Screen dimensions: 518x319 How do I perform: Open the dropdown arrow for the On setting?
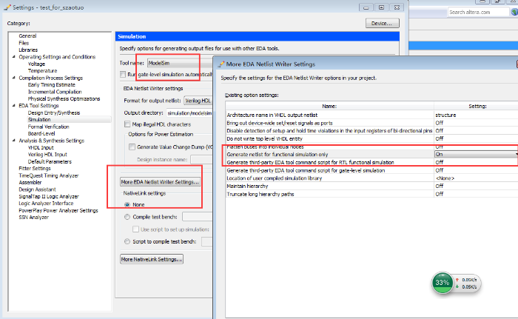[x=514, y=153]
